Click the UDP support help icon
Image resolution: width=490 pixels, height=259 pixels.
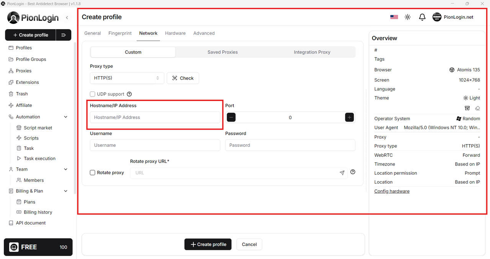pyautogui.click(x=129, y=94)
